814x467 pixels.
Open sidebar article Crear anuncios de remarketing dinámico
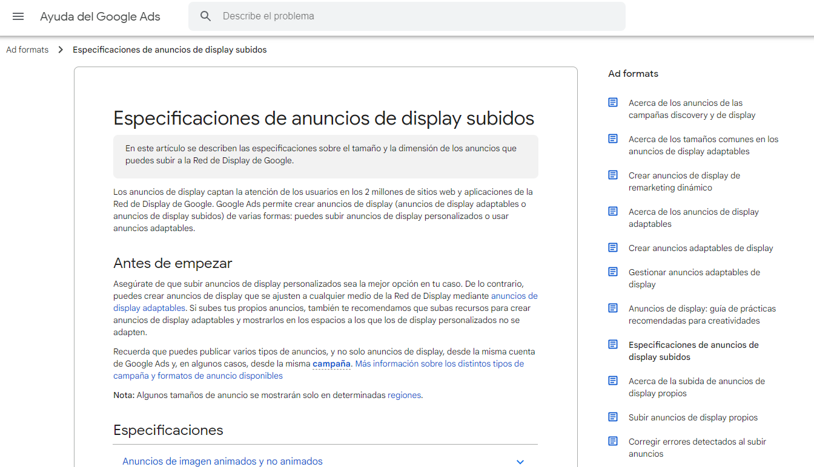point(684,181)
